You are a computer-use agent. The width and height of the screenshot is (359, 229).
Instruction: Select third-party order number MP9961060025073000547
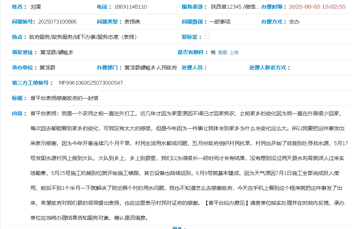[x=91, y=83]
